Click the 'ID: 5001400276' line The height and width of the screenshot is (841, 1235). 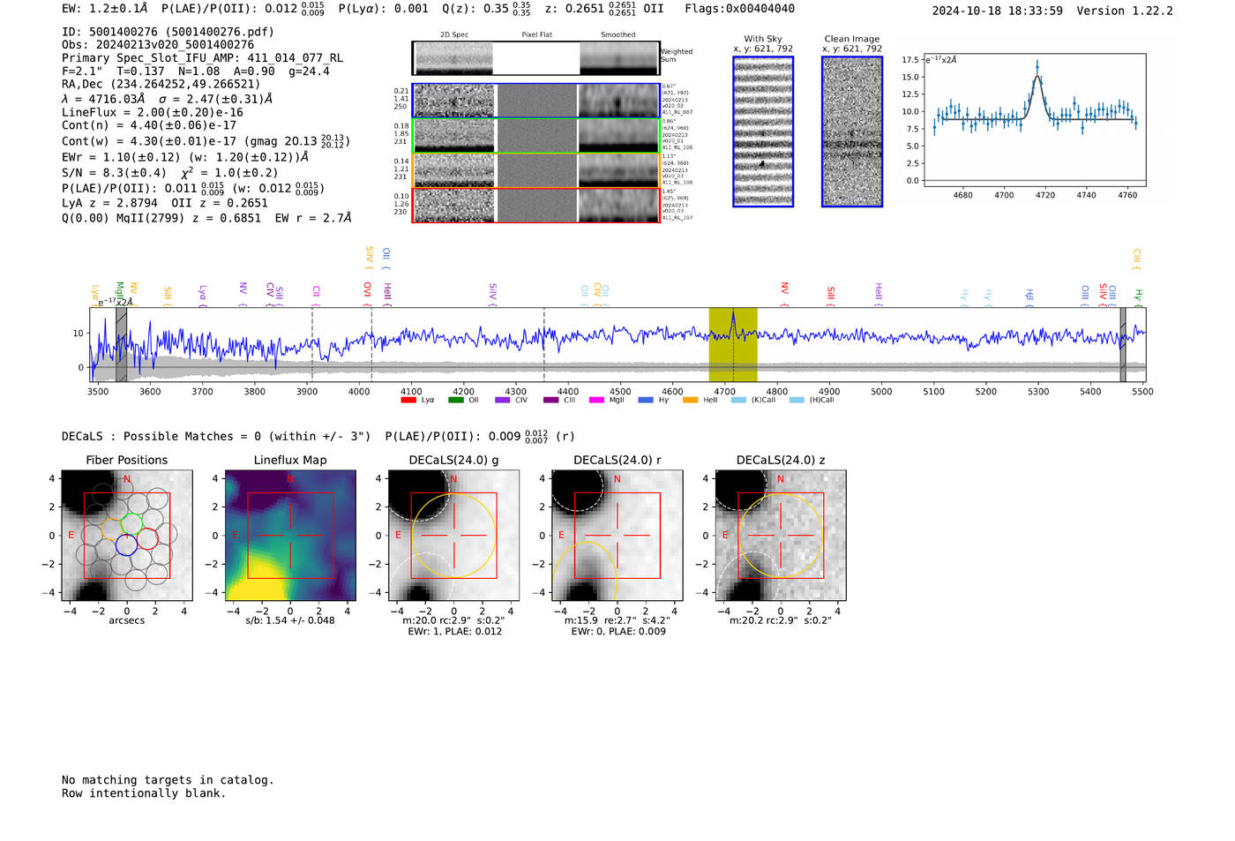click(x=168, y=32)
